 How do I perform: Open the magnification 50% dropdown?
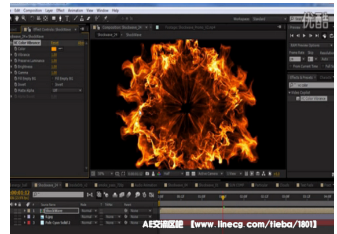(105, 173)
